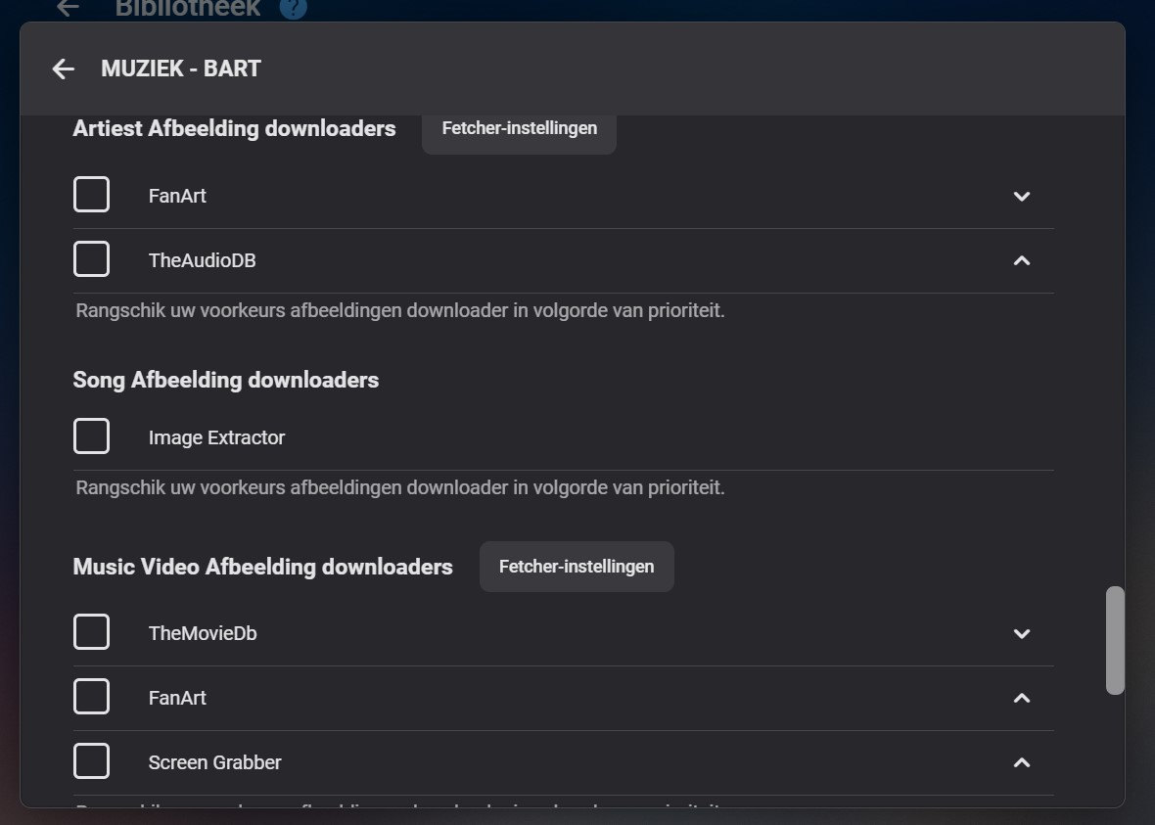1155x825 pixels.
Task: Move TheAudioDB downloader up in priority
Action: click(x=1022, y=261)
